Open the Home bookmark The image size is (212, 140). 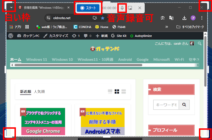102,27
